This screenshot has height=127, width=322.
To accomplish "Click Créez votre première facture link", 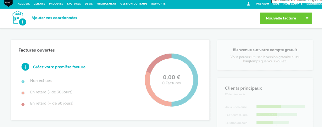I will coord(59,67).
